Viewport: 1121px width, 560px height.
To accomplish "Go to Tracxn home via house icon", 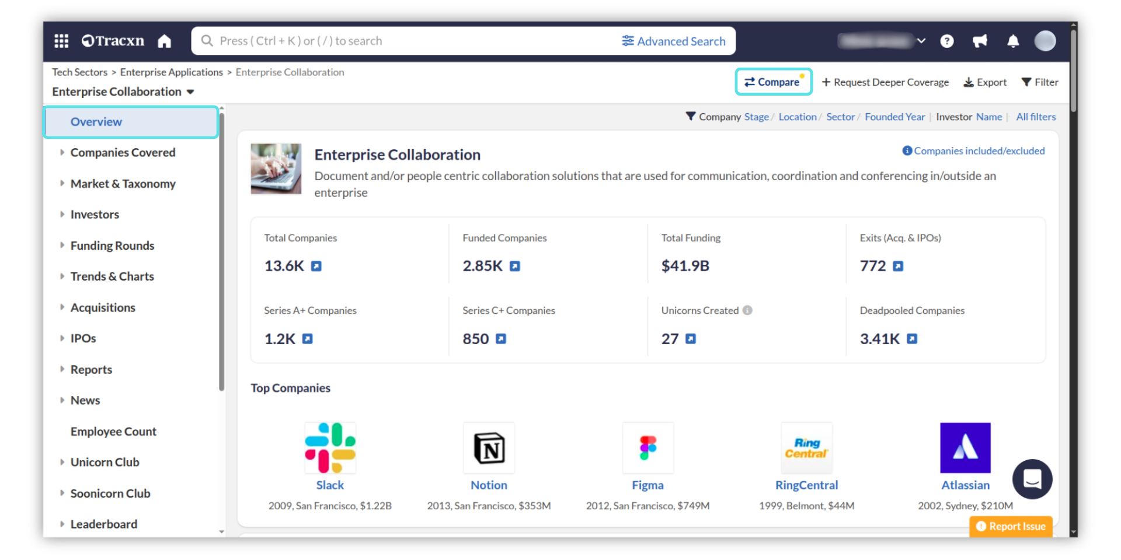I will click(165, 41).
